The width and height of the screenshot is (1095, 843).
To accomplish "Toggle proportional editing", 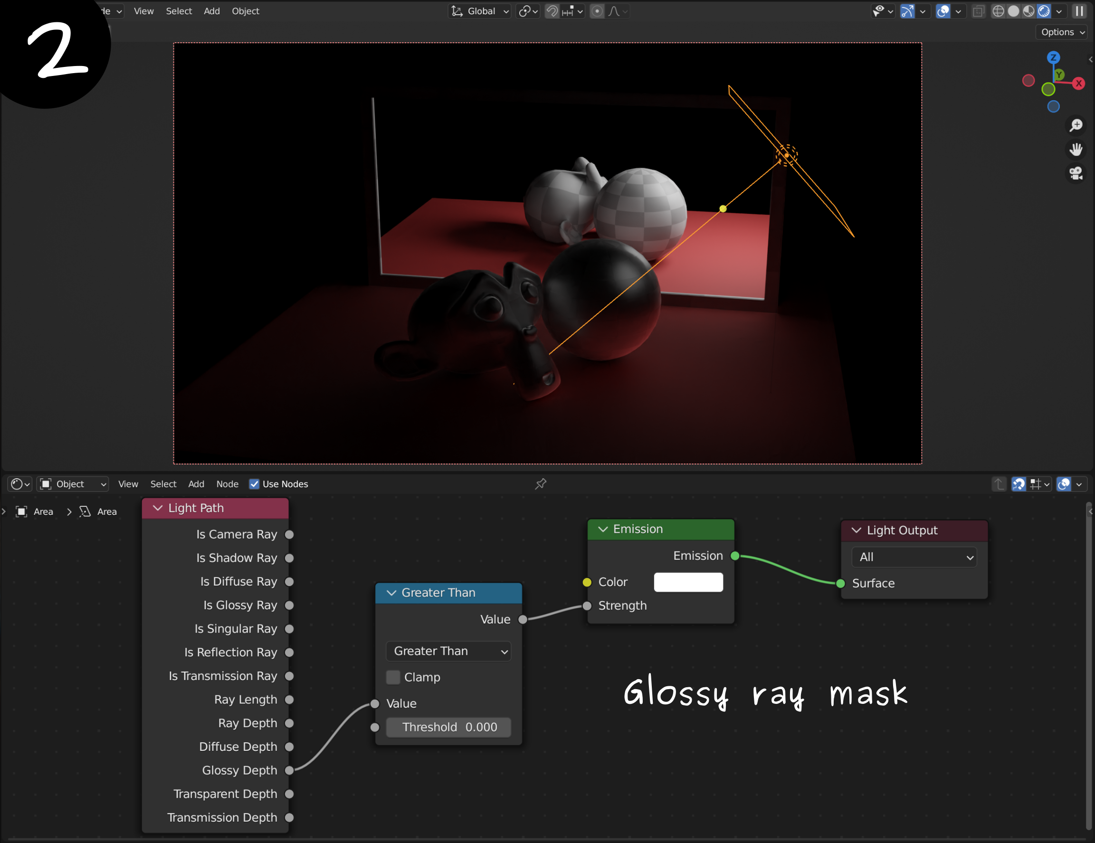I will point(597,11).
